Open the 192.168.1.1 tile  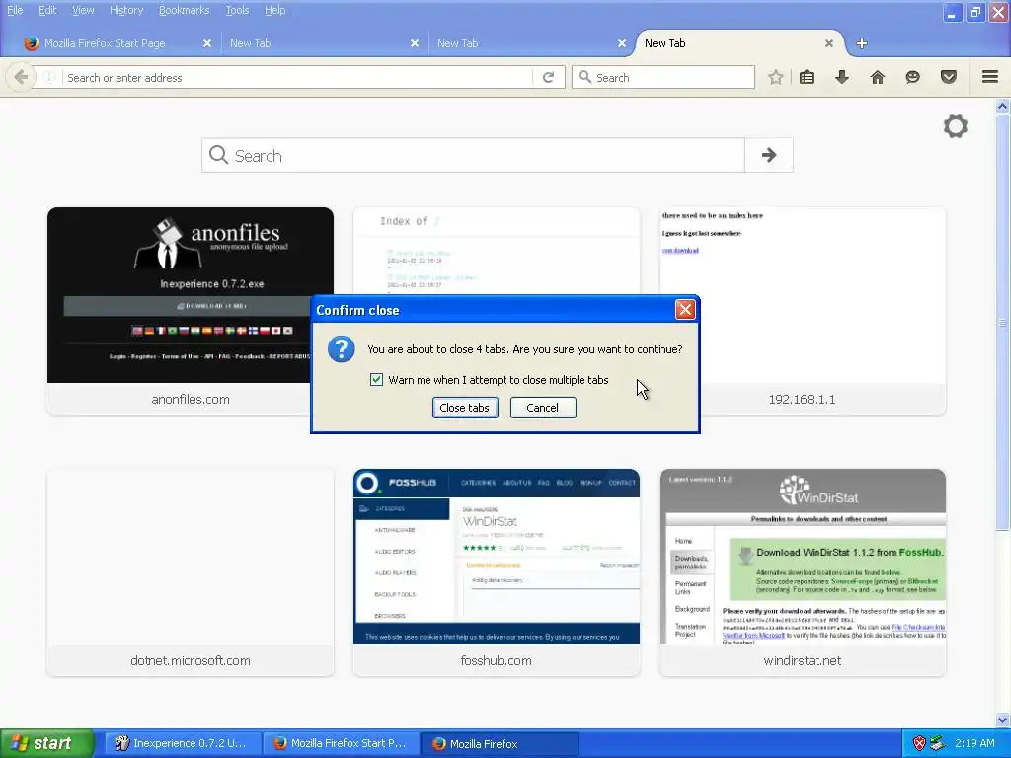click(802, 311)
